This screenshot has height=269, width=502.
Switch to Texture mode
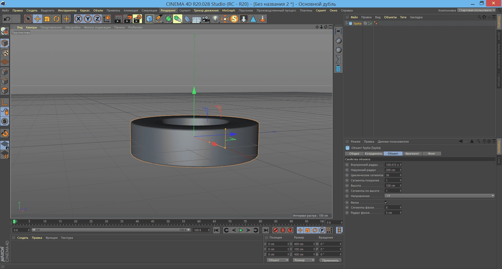[5, 52]
